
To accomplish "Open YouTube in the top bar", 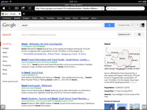I will [x=50, y=18].
